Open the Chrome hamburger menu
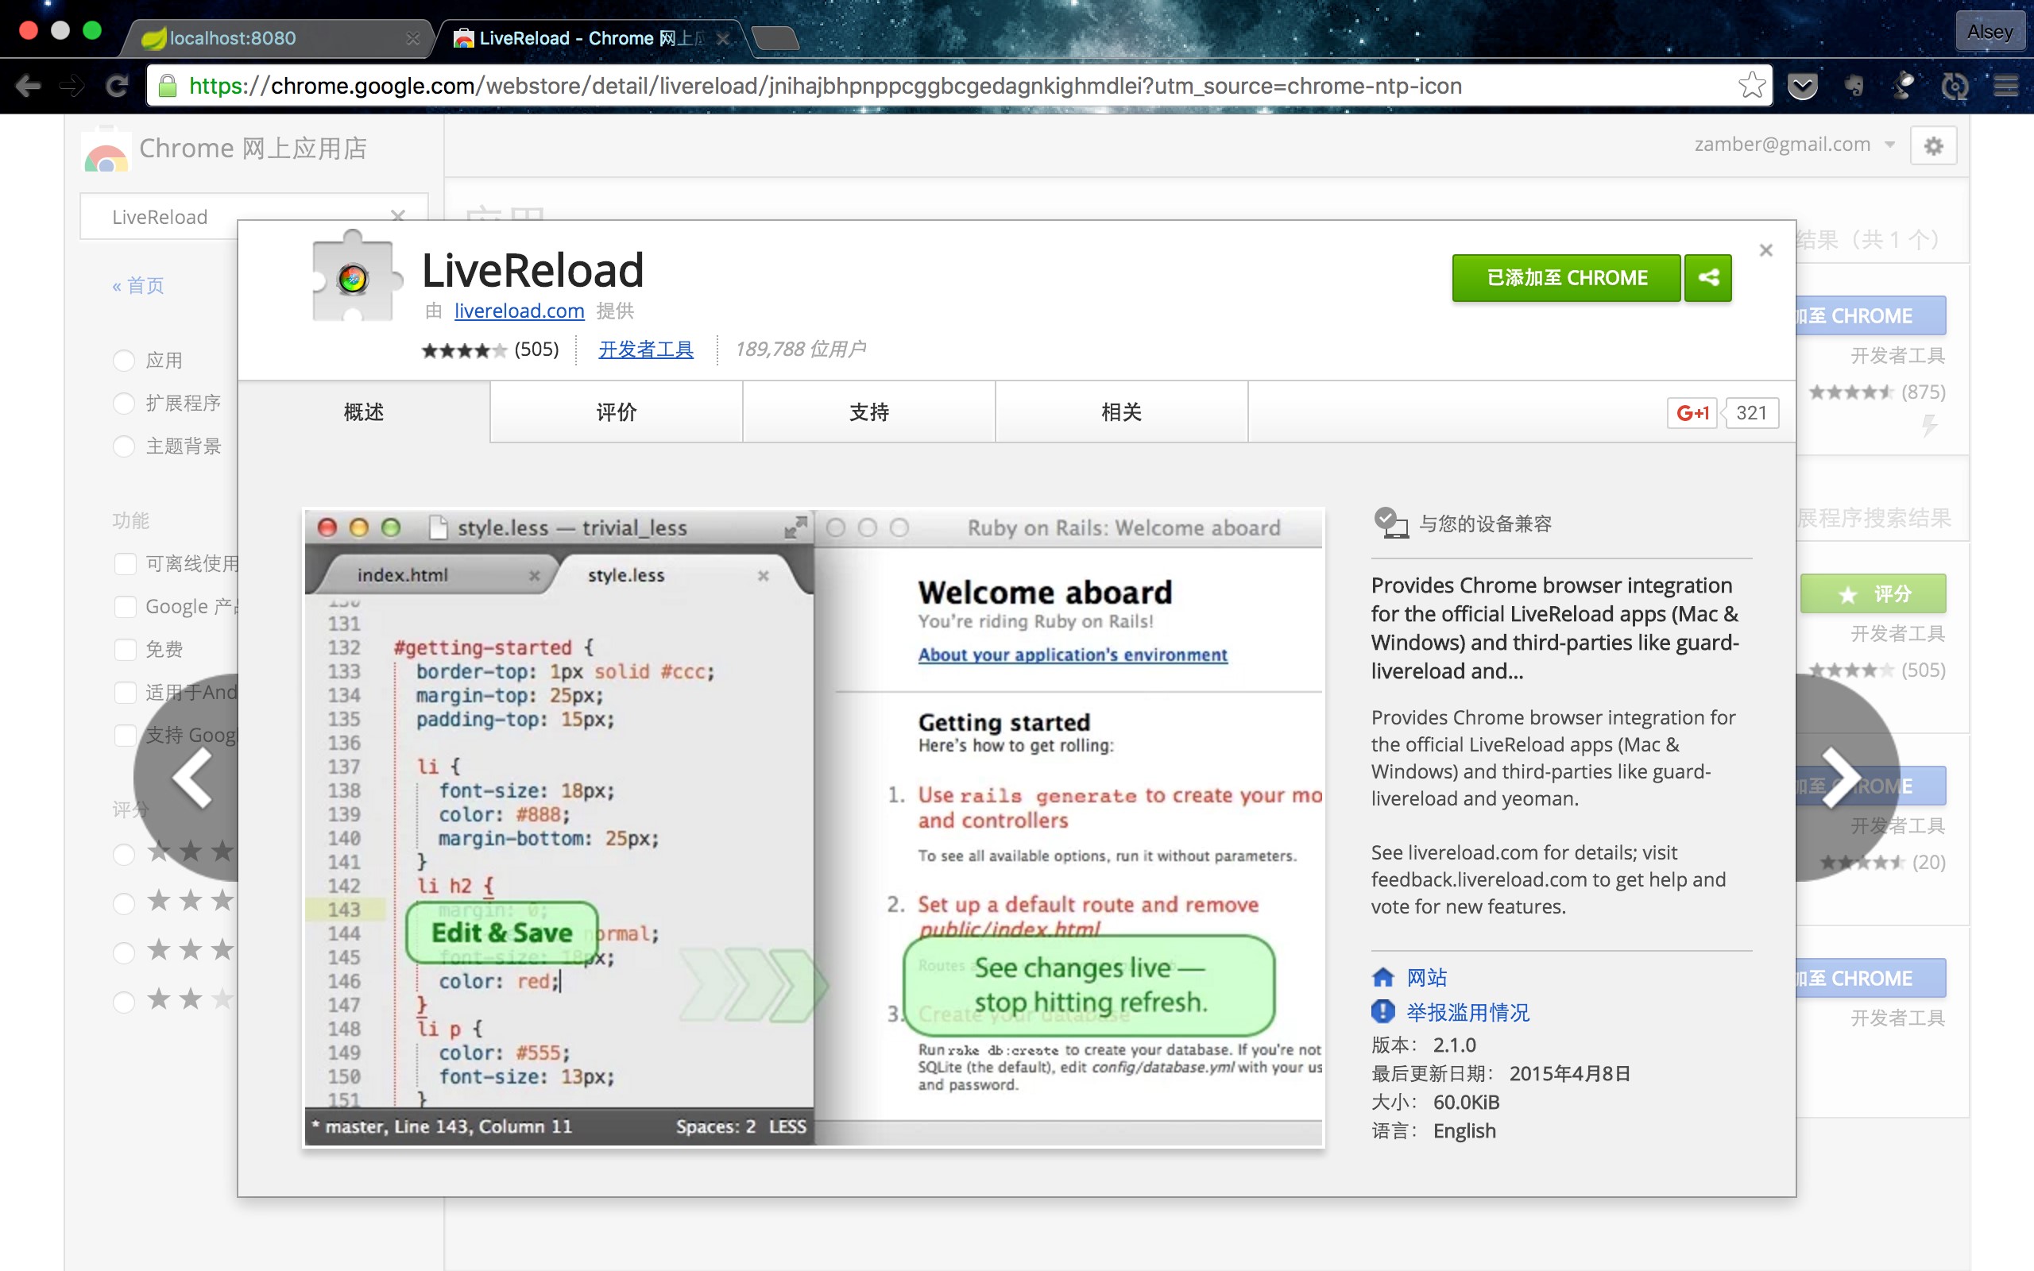 2006,86
